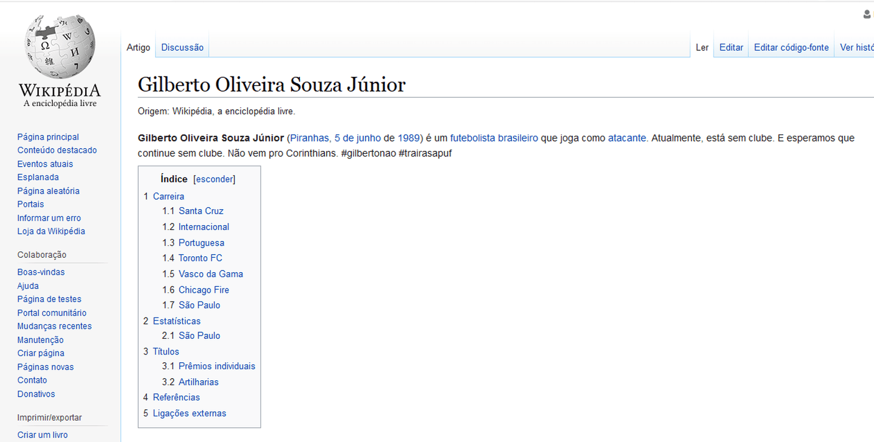Open Eventos atuais in sidebar
Viewport: 874px width, 442px height.
pyautogui.click(x=45, y=164)
